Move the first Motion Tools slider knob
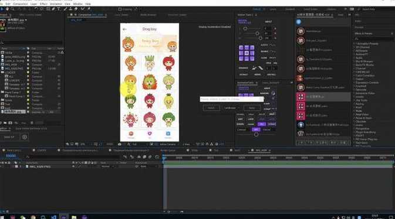The image size is (395, 219). [x=245, y=29]
